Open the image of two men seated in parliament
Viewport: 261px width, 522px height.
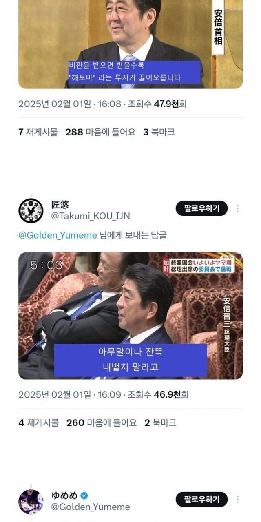[x=130, y=316]
